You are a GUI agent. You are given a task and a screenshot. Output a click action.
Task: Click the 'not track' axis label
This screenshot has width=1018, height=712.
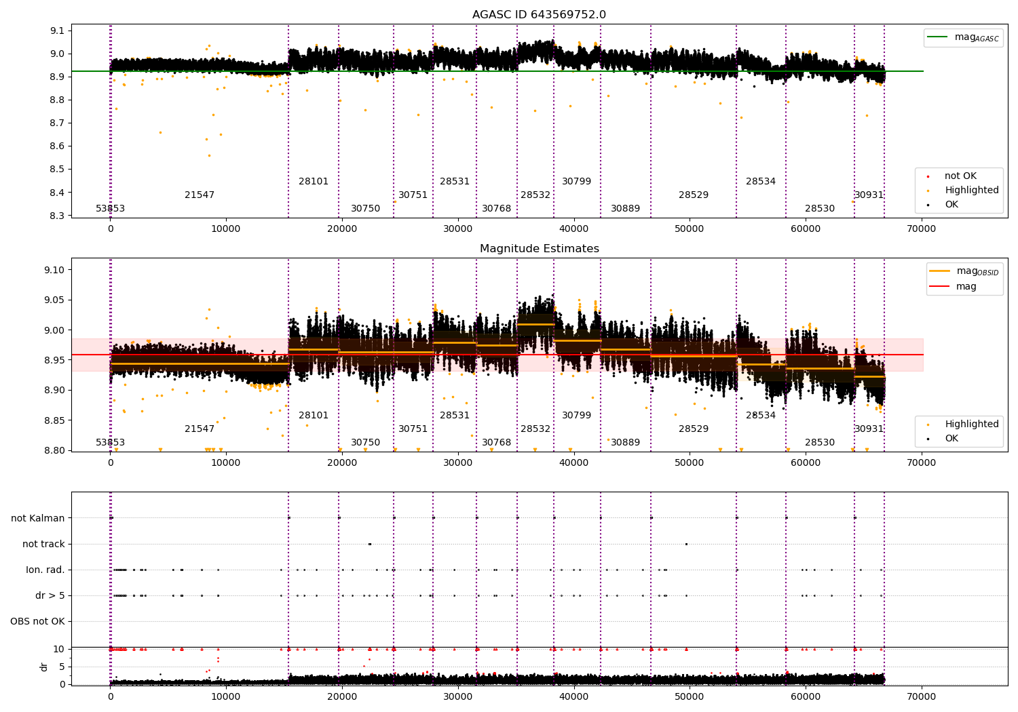coord(43,545)
